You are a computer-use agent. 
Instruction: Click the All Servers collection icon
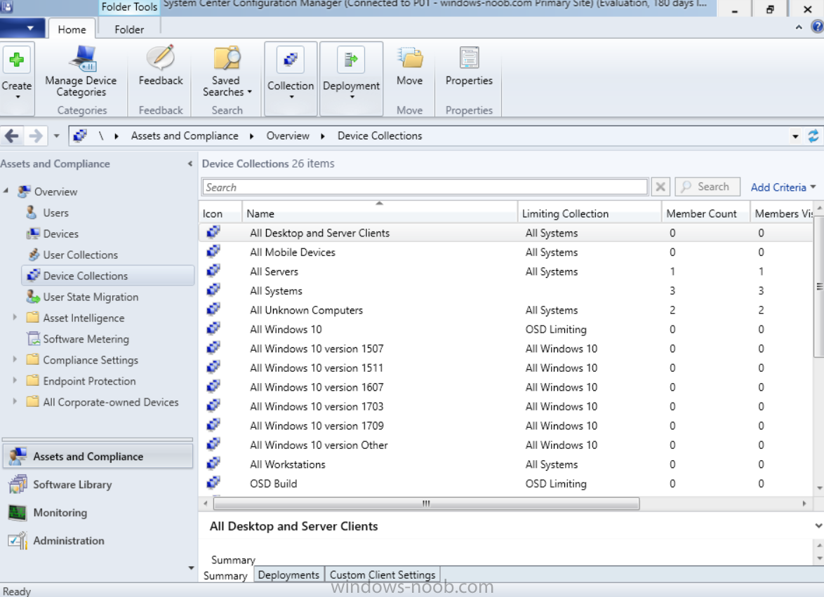213,271
